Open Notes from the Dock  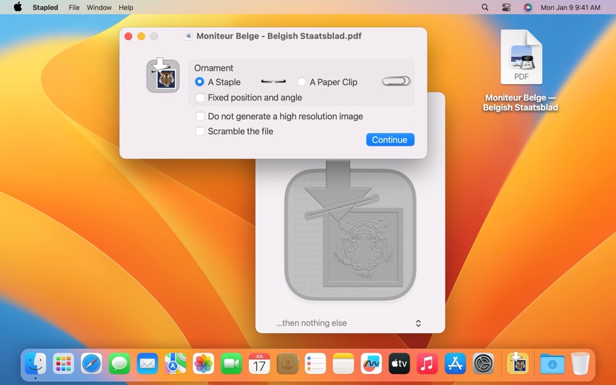(x=344, y=364)
